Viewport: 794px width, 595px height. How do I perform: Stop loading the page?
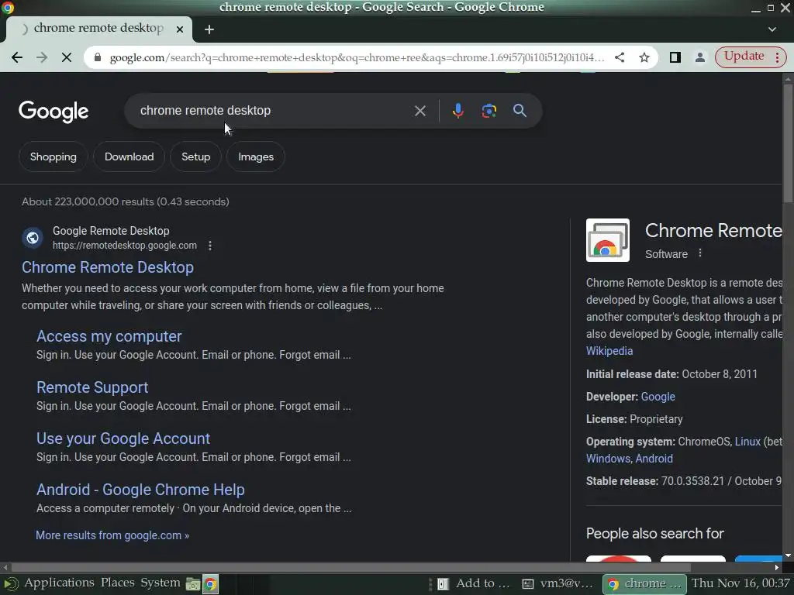tap(67, 57)
